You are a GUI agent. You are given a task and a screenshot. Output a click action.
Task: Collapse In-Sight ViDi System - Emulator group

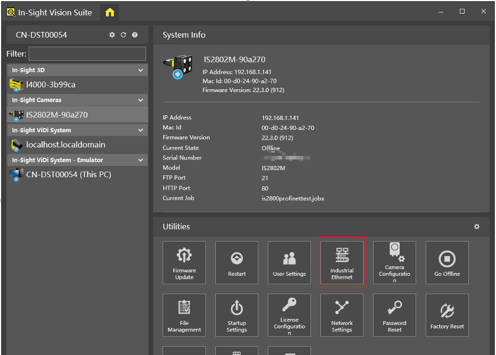[x=141, y=160]
